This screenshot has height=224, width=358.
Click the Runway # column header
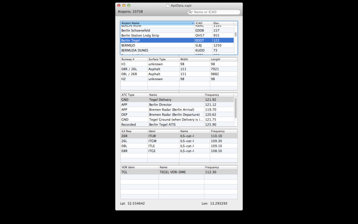pyautogui.click(x=134, y=59)
